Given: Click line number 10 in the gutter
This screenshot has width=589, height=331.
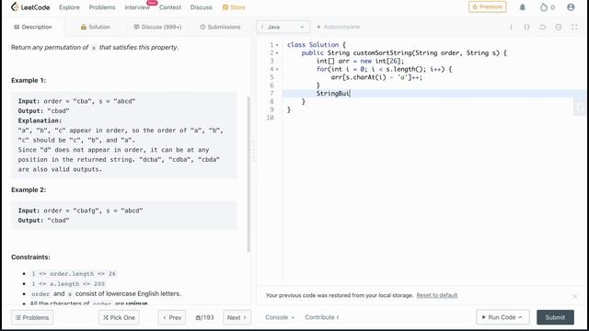Looking at the screenshot, I should [x=270, y=118].
